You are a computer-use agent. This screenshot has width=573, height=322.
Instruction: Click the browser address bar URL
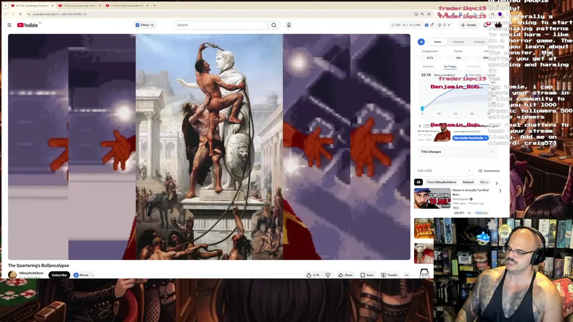click(x=60, y=14)
